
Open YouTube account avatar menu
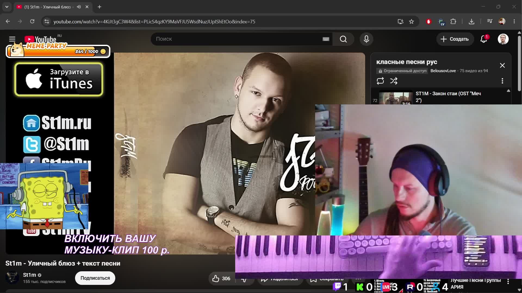click(503, 39)
